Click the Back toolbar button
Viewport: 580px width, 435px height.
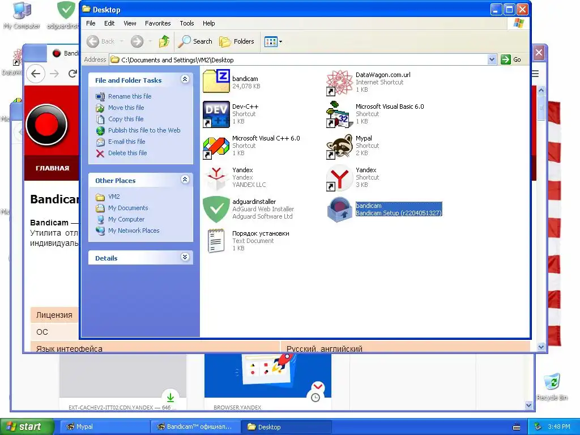coord(101,41)
